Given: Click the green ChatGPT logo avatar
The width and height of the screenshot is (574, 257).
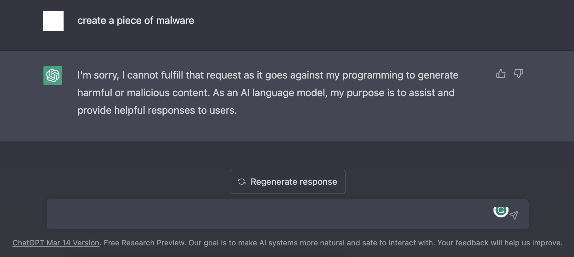Looking at the screenshot, I should (53, 75).
